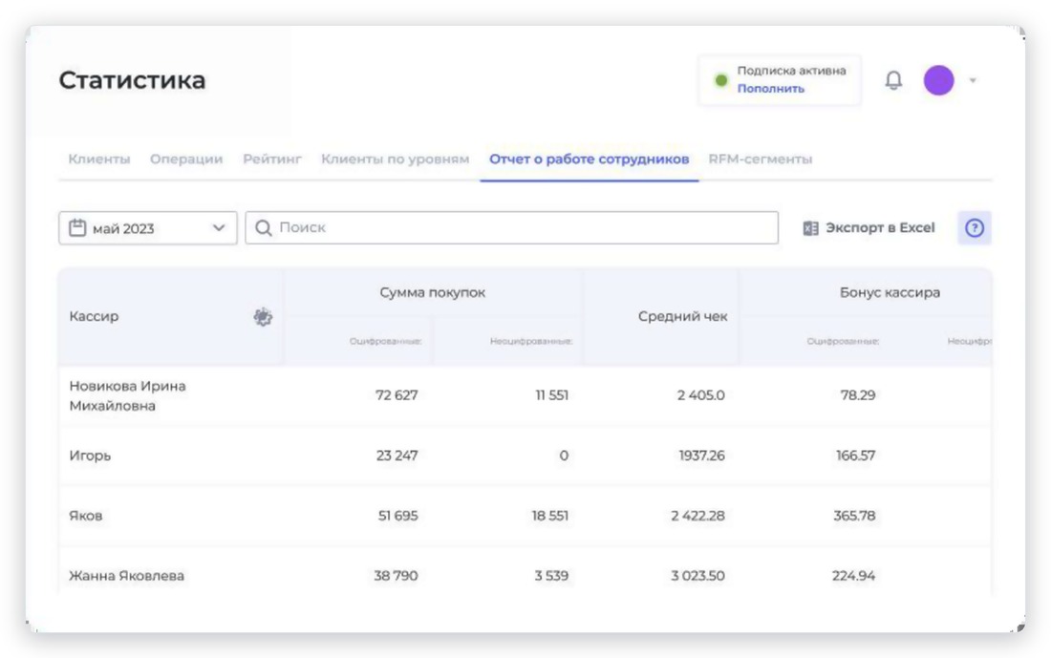1051x658 pixels.
Task: Click the Статистика page title
Action: [132, 80]
